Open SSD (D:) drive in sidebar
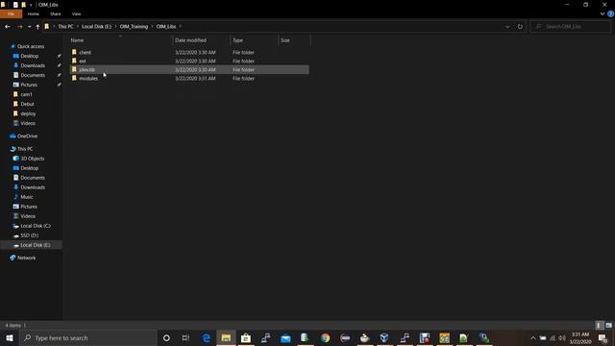 tap(30, 235)
